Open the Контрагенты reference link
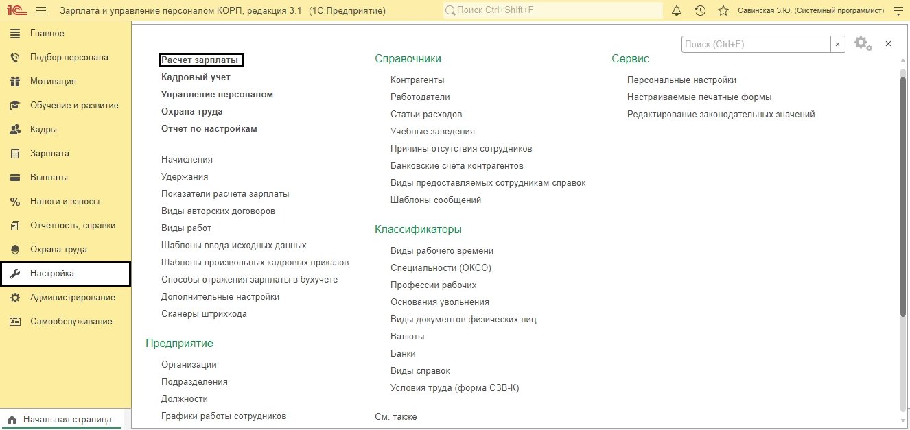The height and width of the screenshot is (430, 910). pyautogui.click(x=417, y=80)
